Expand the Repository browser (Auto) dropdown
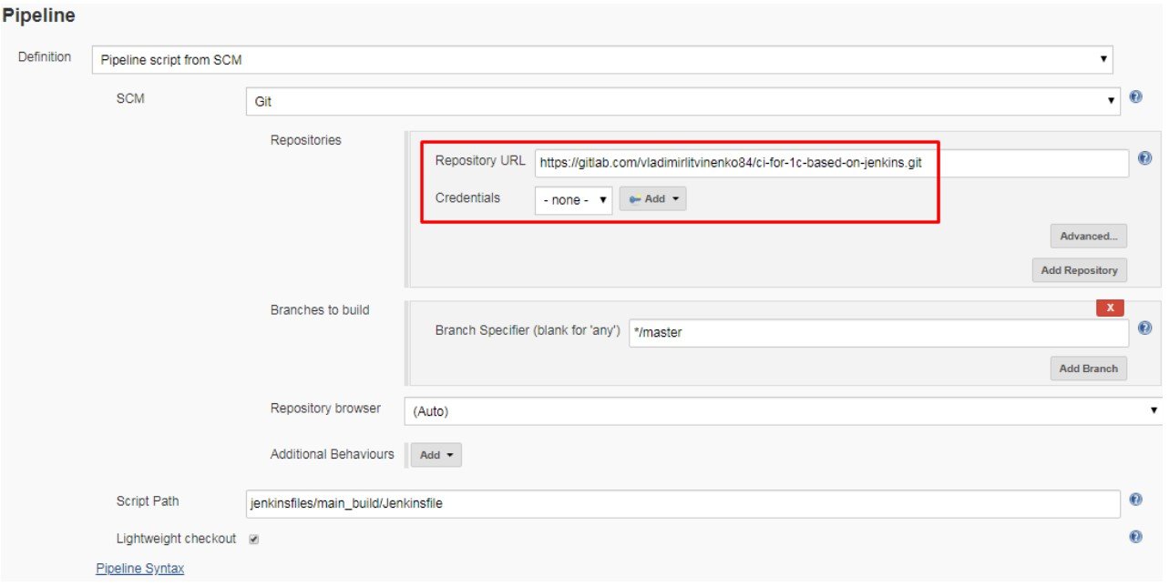 point(784,411)
